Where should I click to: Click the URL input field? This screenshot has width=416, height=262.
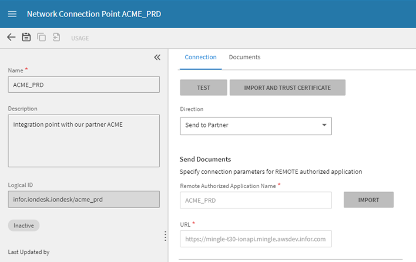256,239
